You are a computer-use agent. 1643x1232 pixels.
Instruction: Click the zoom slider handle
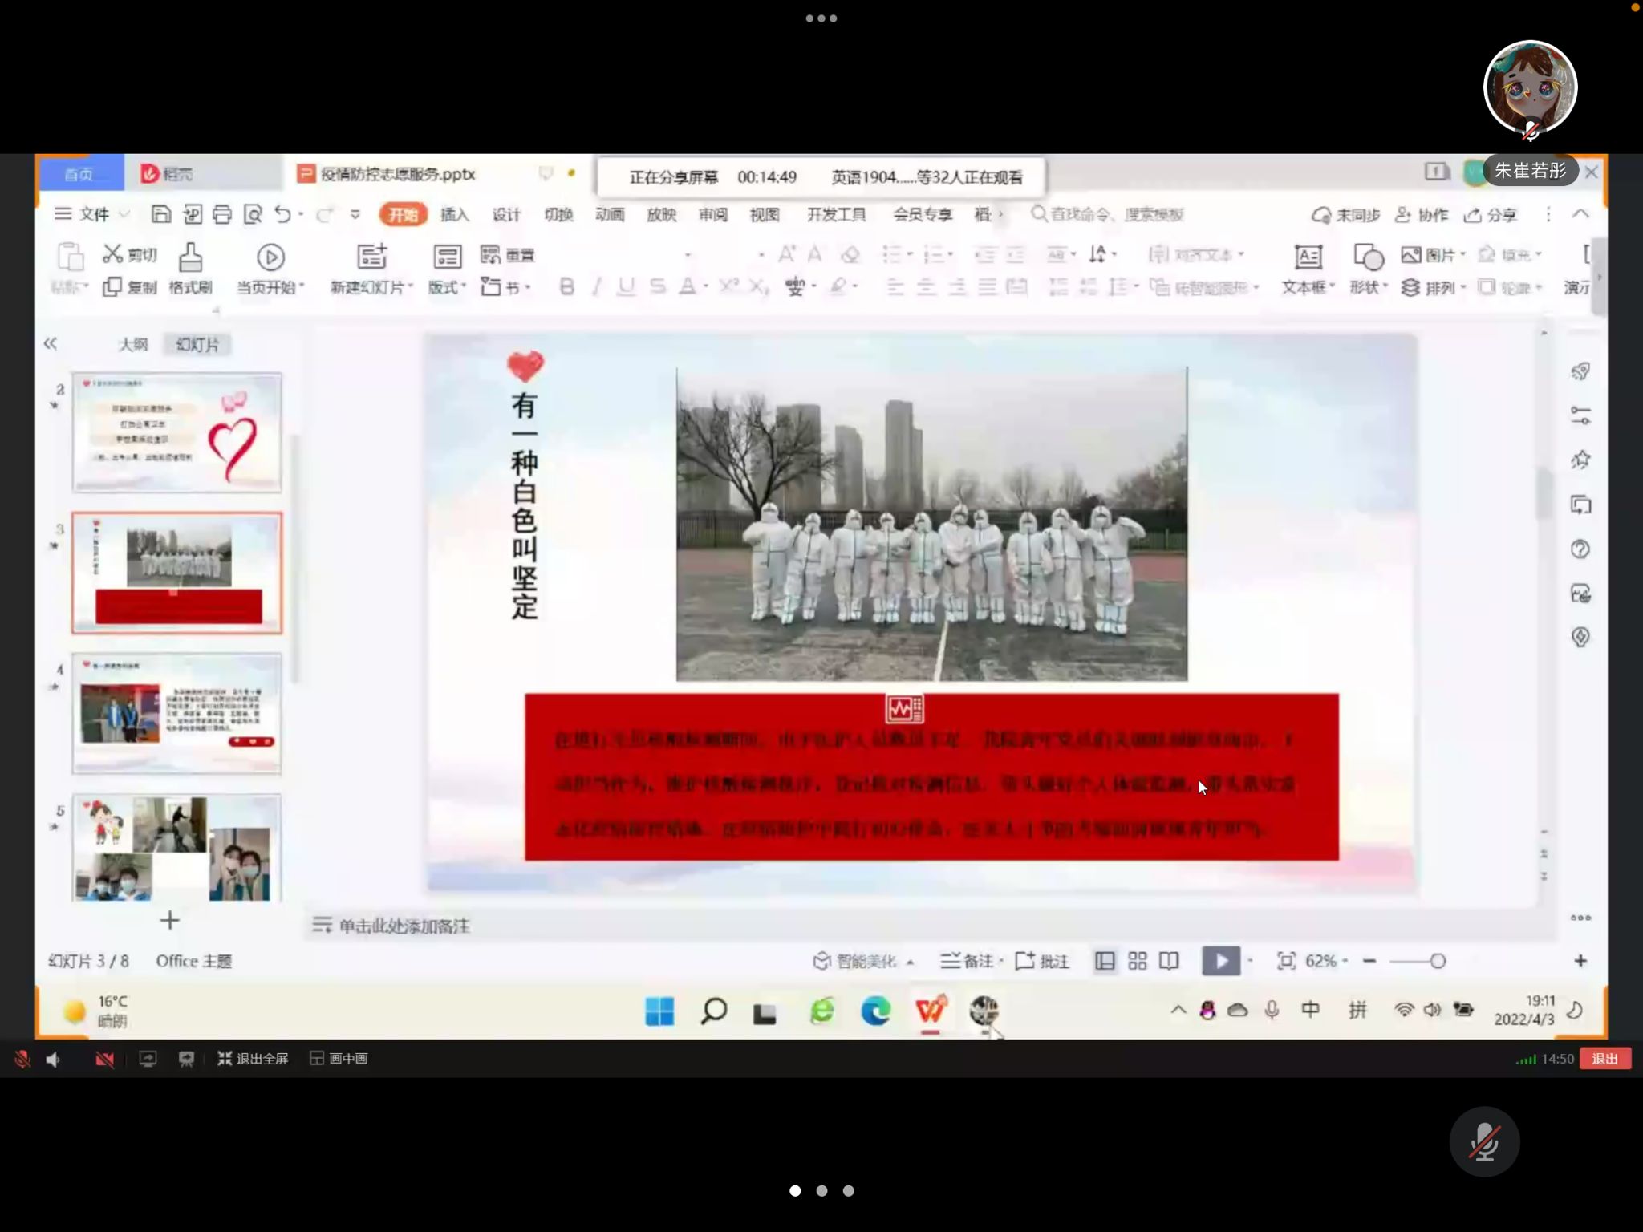click(1437, 961)
